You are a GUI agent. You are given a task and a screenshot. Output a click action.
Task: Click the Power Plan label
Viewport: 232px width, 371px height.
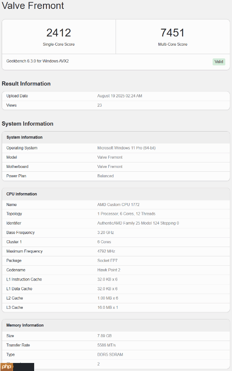(16, 176)
